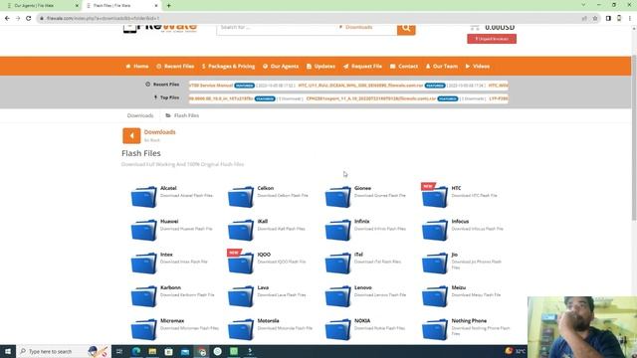Open the Windows Start menu

point(8,351)
